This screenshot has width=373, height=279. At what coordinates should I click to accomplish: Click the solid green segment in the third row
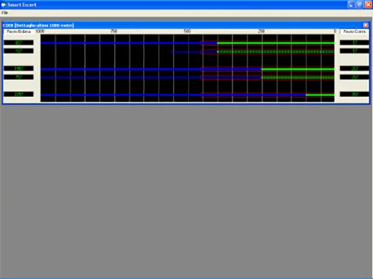(x=298, y=69)
